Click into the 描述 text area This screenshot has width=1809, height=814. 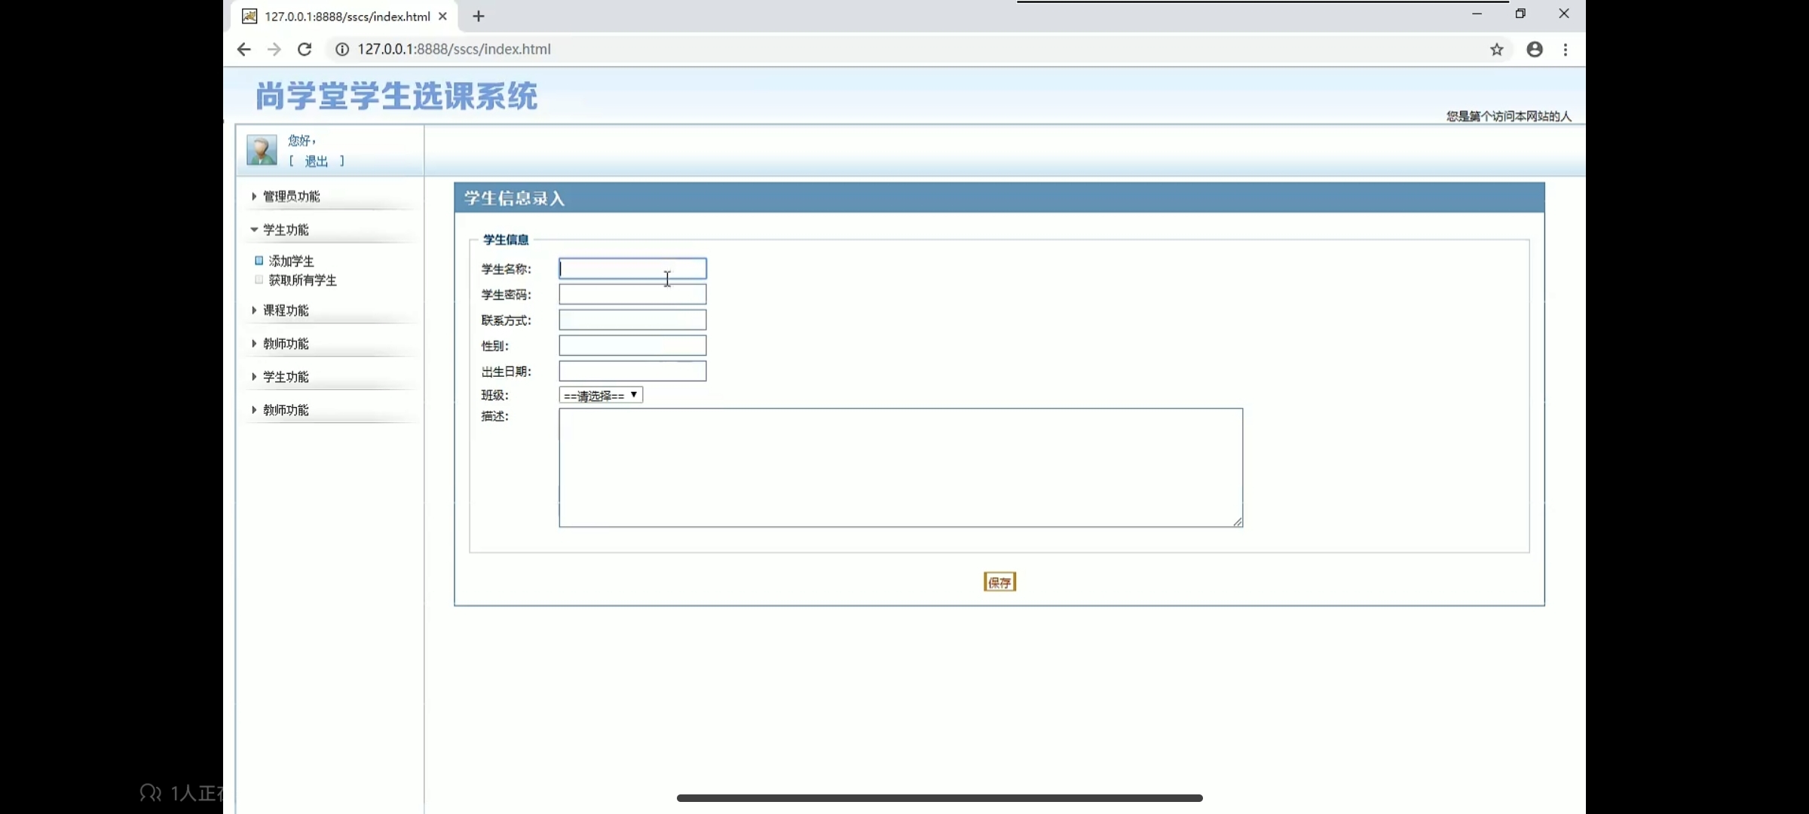point(900,467)
